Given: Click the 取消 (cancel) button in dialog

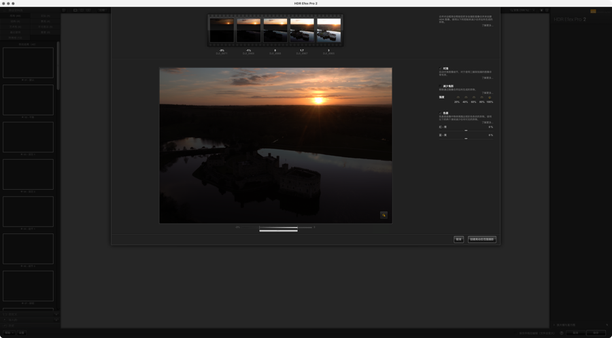Looking at the screenshot, I should (458, 239).
